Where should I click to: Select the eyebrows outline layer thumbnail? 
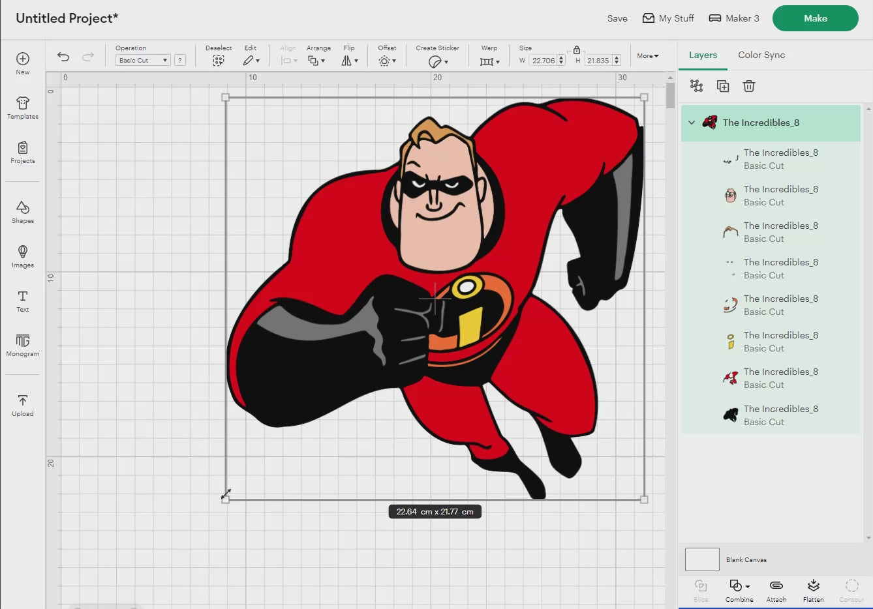(x=731, y=159)
